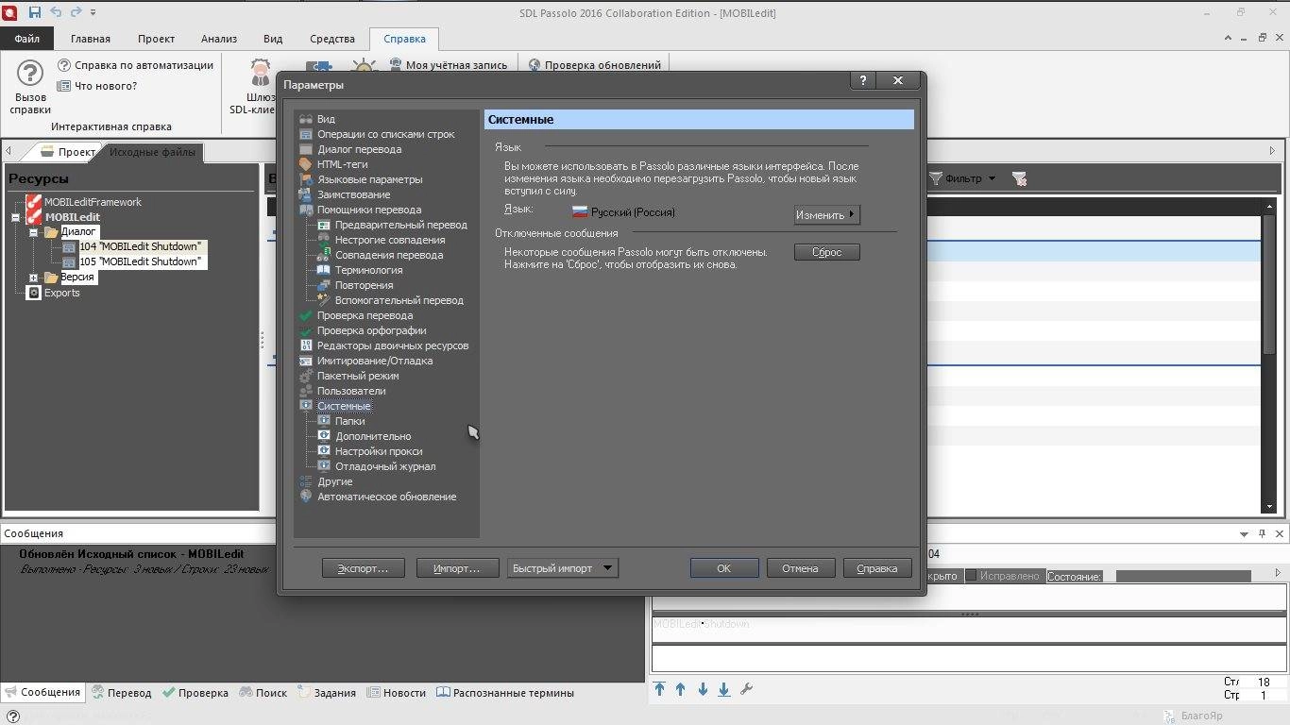Click the Терминология book icon
Screen dimensions: 1290x725
click(324, 270)
